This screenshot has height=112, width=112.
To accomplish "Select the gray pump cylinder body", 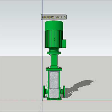I will pos(54,85).
